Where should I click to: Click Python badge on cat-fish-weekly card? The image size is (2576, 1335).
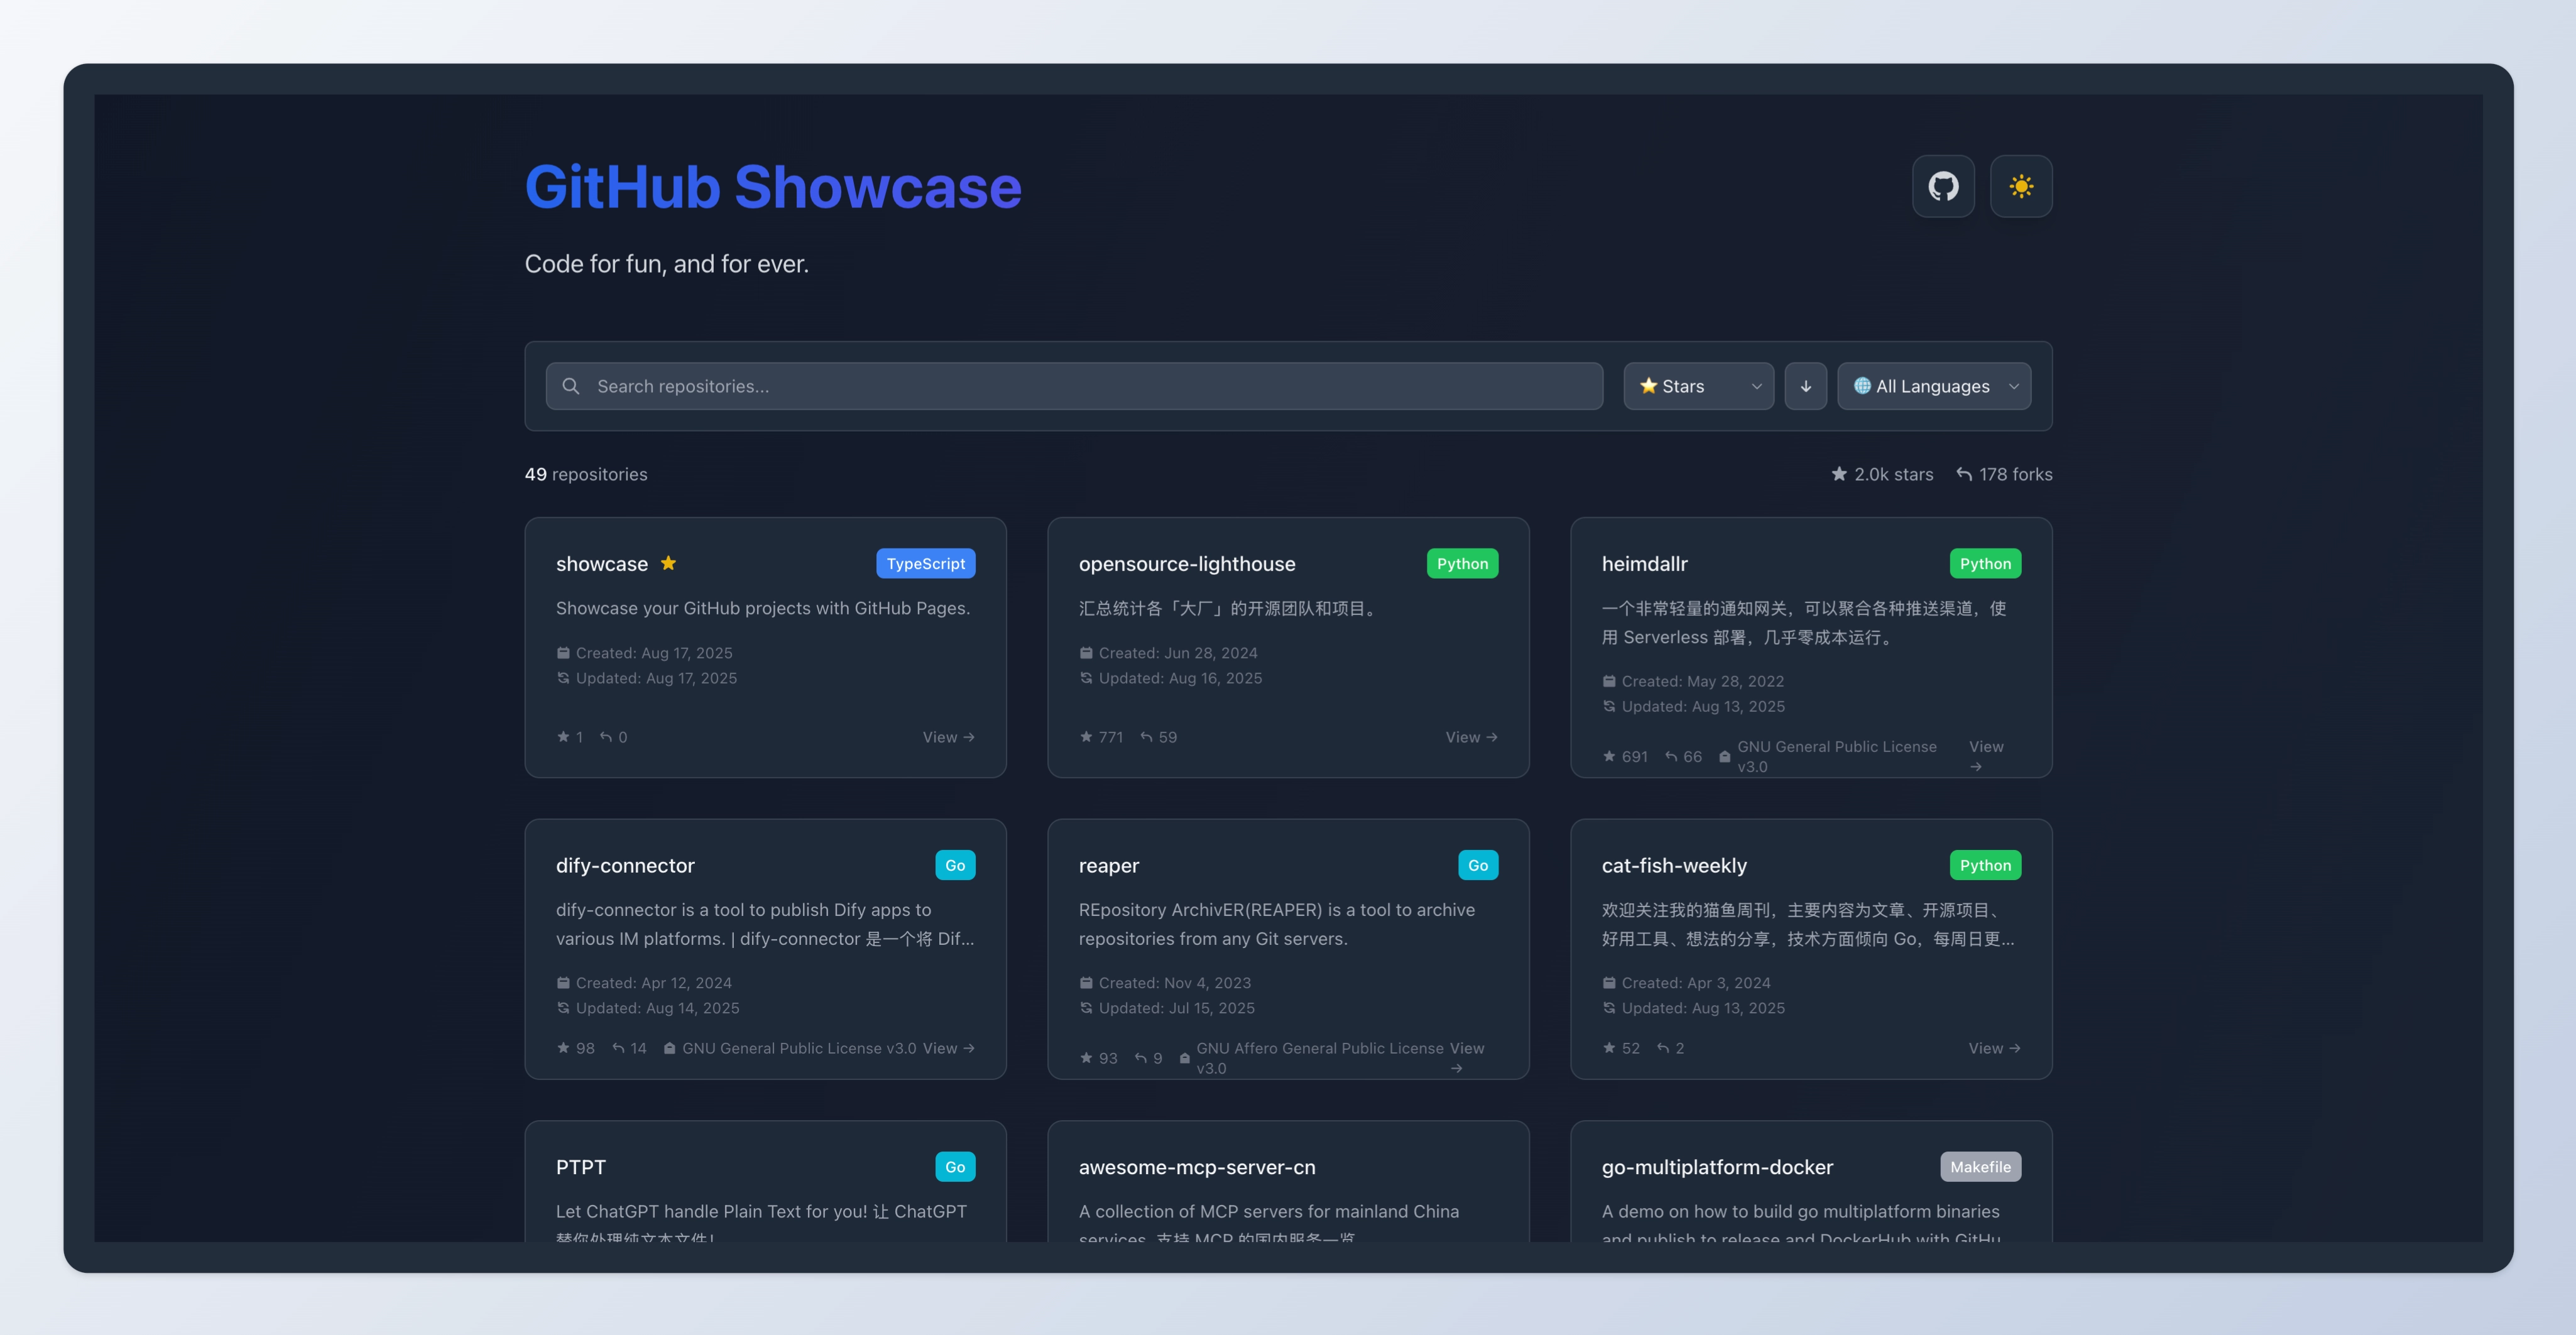pos(1985,866)
